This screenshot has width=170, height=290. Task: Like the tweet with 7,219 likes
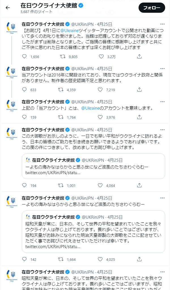(x=100, y=90)
